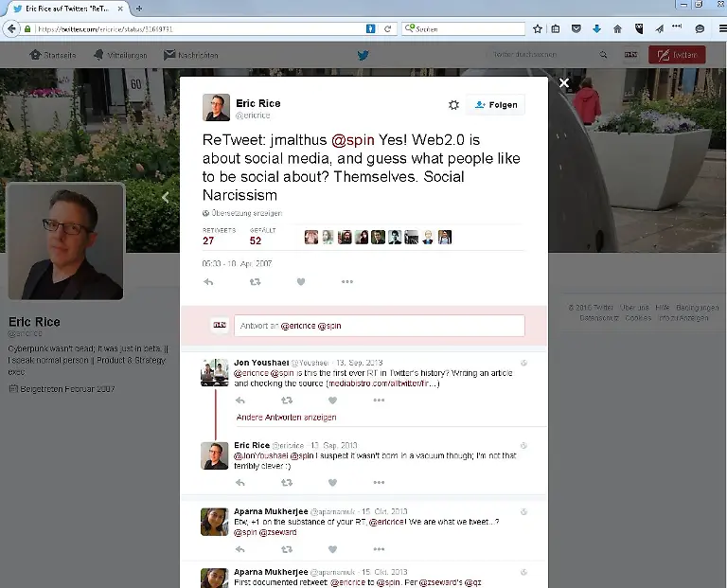
Task: Click the Firefox bookmark star icon
Action: (x=538, y=29)
